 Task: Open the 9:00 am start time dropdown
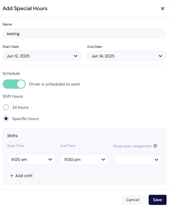[31, 159]
